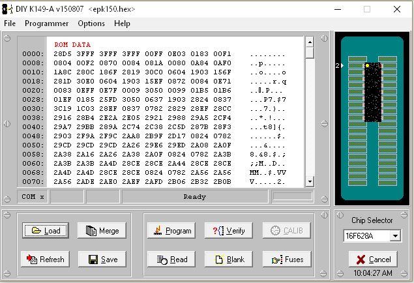Click hex word 2ADE
The width and height of the screenshot is (414, 283).
pyautogui.click(x=85, y=182)
